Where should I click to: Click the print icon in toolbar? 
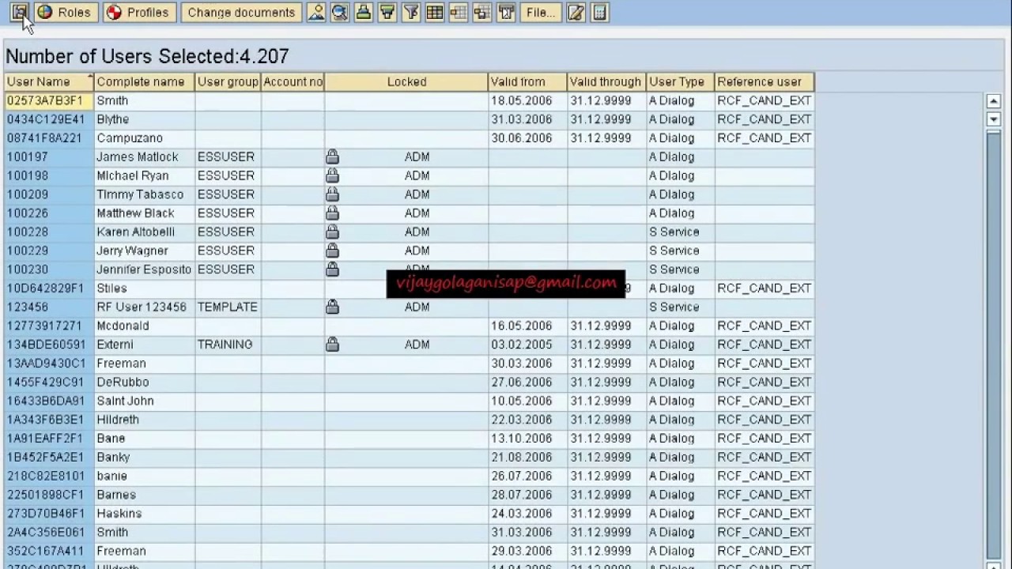(x=364, y=12)
